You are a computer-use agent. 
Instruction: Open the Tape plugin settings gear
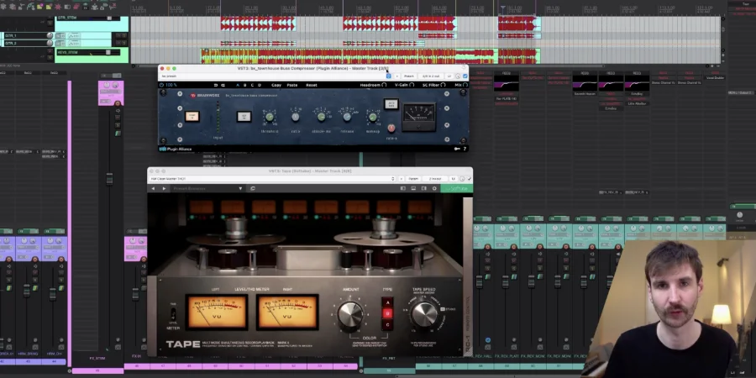tap(434, 188)
